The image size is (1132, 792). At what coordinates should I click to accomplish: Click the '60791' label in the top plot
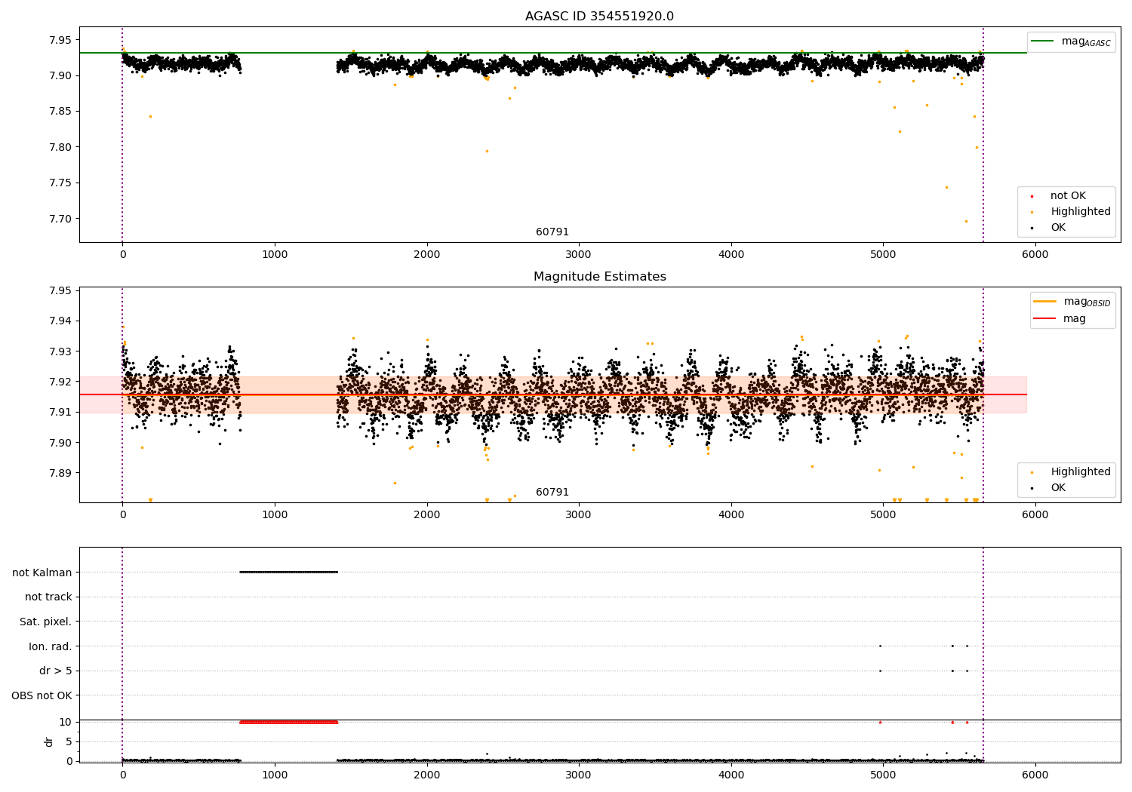(552, 232)
